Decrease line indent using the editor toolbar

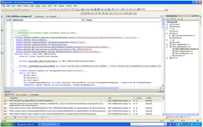click(x=96, y=13)
